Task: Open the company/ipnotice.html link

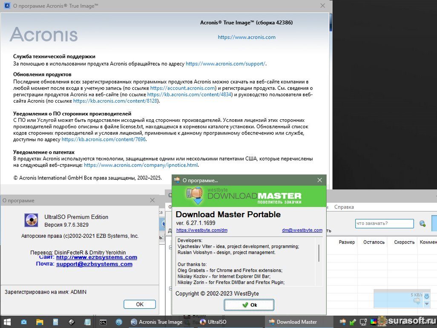Action: coord(141,165)
